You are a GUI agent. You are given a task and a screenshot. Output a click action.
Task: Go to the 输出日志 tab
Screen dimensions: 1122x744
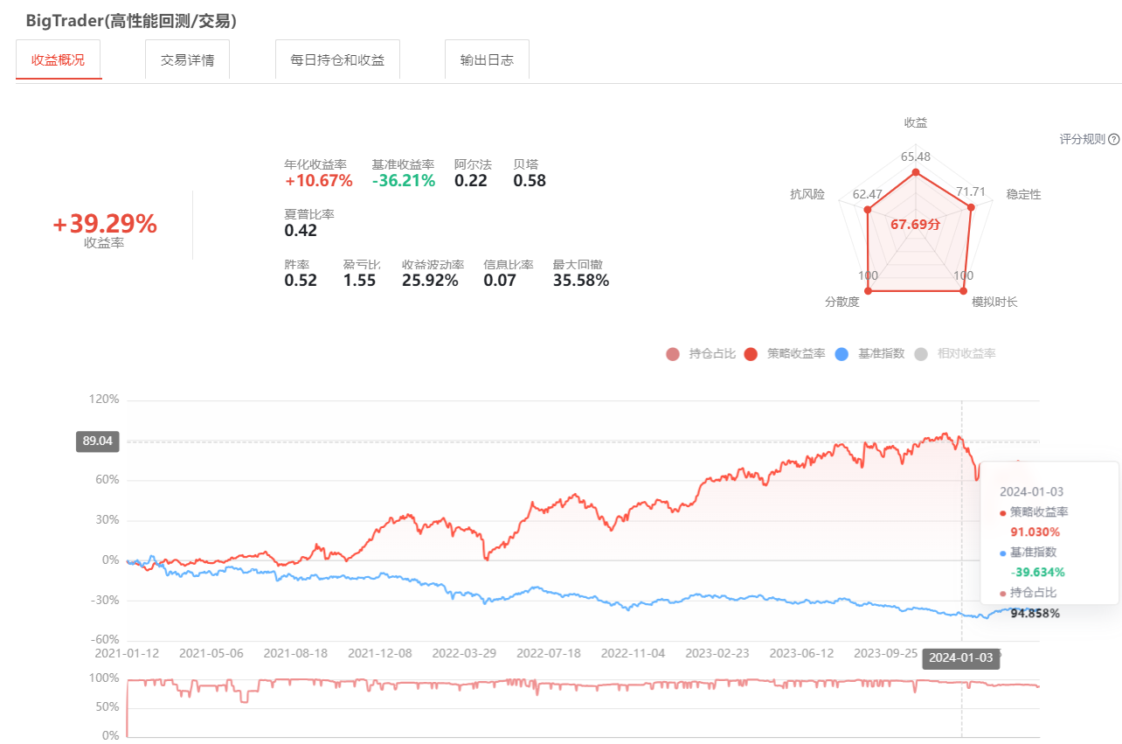pos(487,60)
